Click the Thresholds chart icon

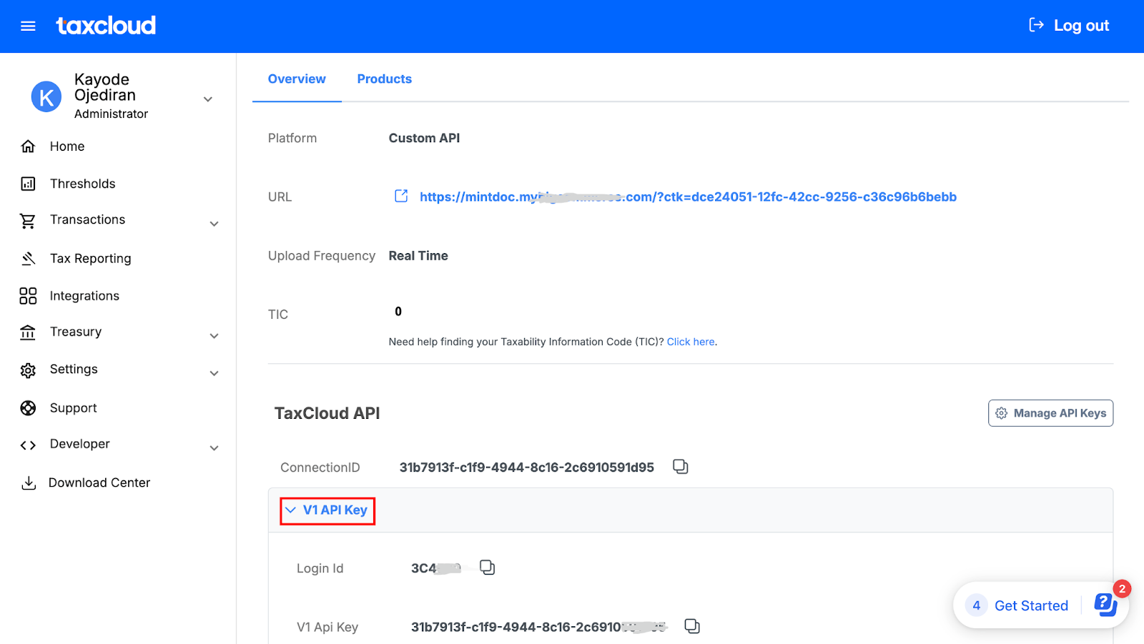click(28, 184)
